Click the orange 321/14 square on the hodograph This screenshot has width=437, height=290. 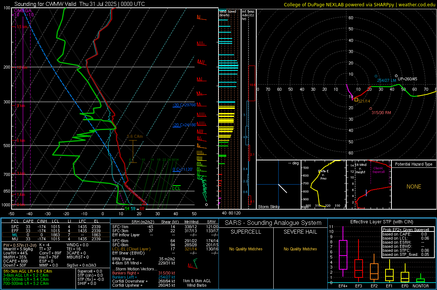pos(356,100)
